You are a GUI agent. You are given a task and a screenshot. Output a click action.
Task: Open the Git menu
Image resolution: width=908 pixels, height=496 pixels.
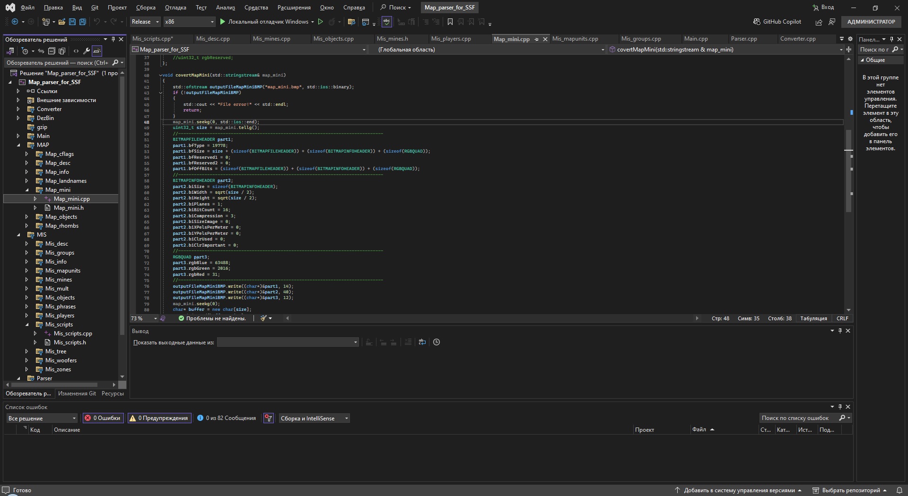coord(95,8)
